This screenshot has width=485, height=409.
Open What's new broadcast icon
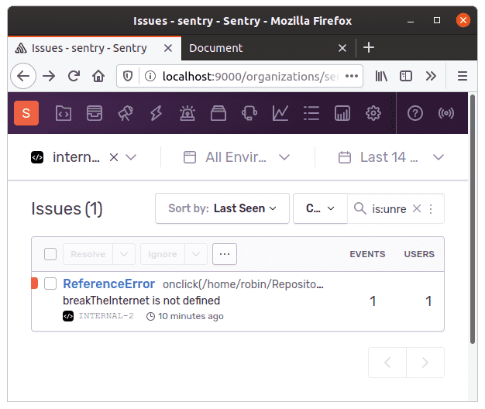click(446, 113)
